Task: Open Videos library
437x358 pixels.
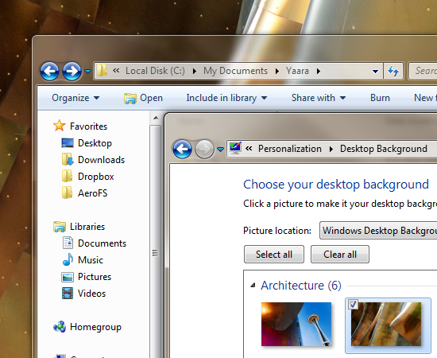Action: pyautogui.click(x=91, y=294)
